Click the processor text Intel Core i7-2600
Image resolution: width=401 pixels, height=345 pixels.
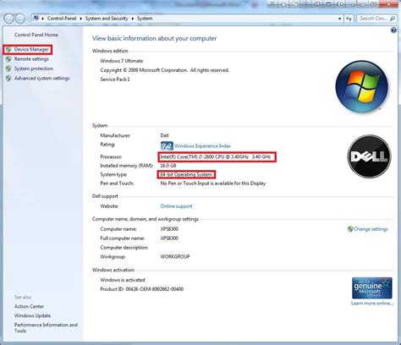(216, 156)
